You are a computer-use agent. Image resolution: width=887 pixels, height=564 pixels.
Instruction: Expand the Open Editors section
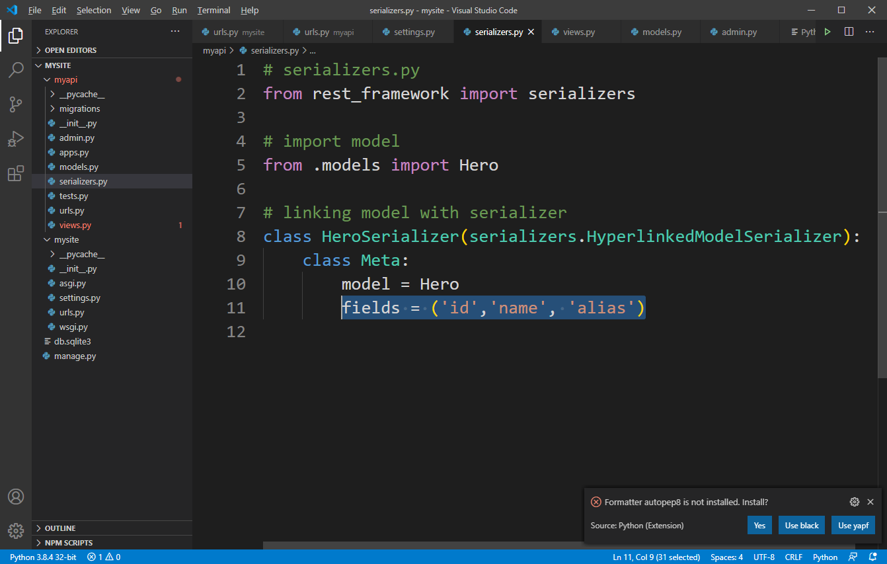pyautogui.click(x=112, y=50)
